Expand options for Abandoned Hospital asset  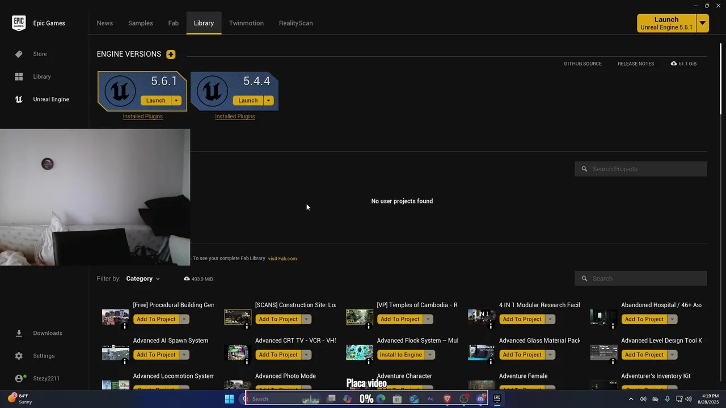(x=672, y=319)
